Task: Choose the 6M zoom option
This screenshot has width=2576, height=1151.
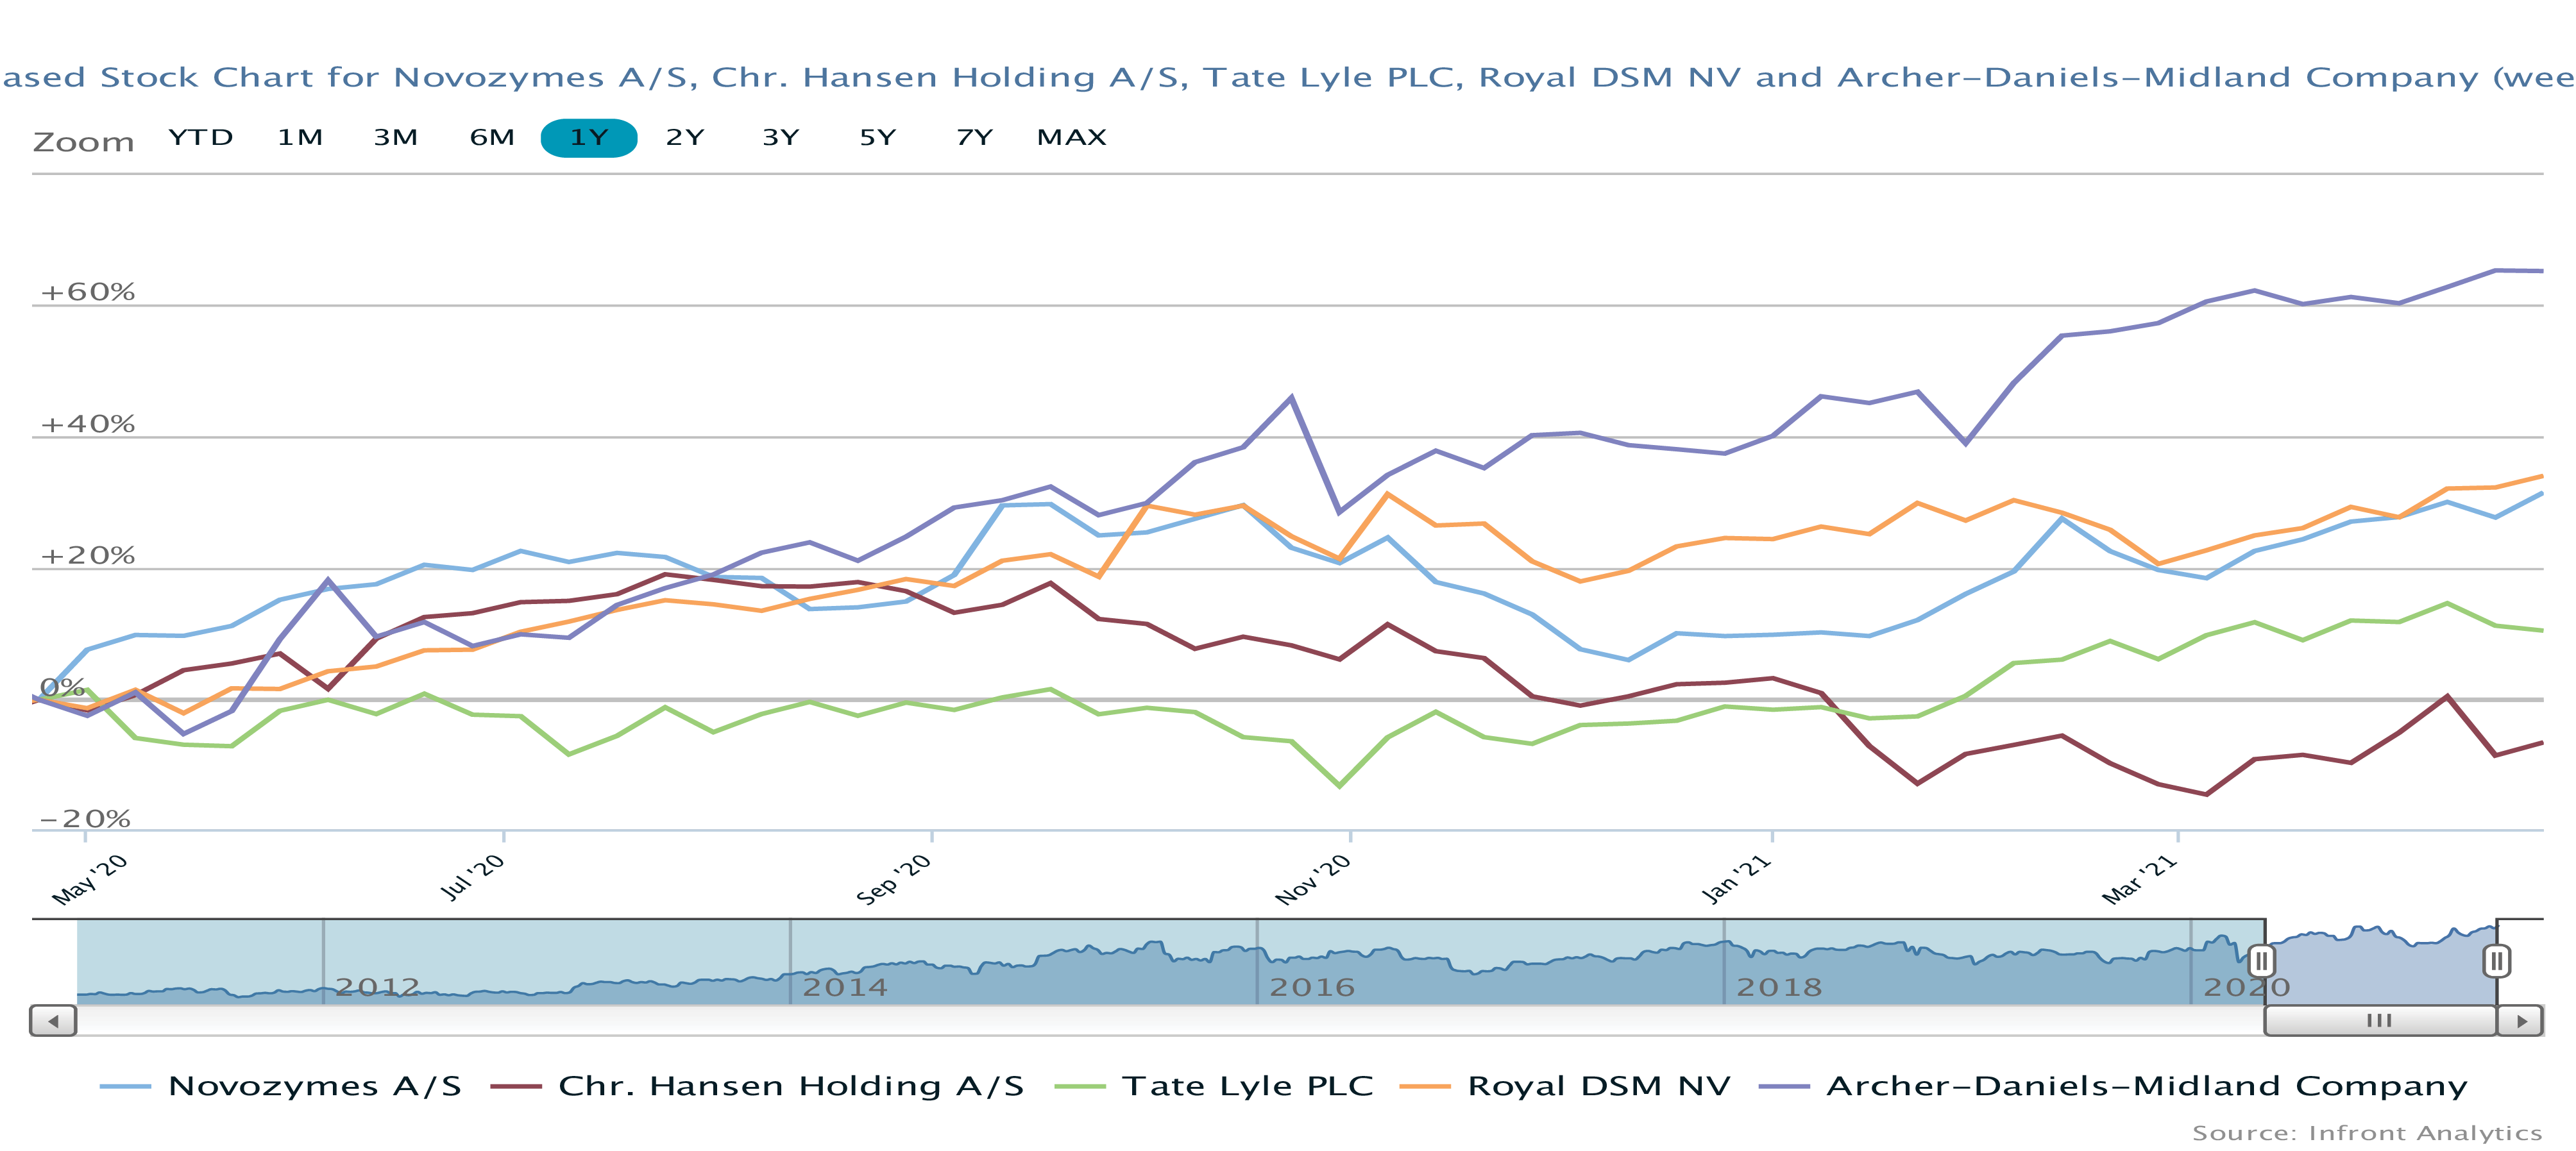Action: (492, 137)
